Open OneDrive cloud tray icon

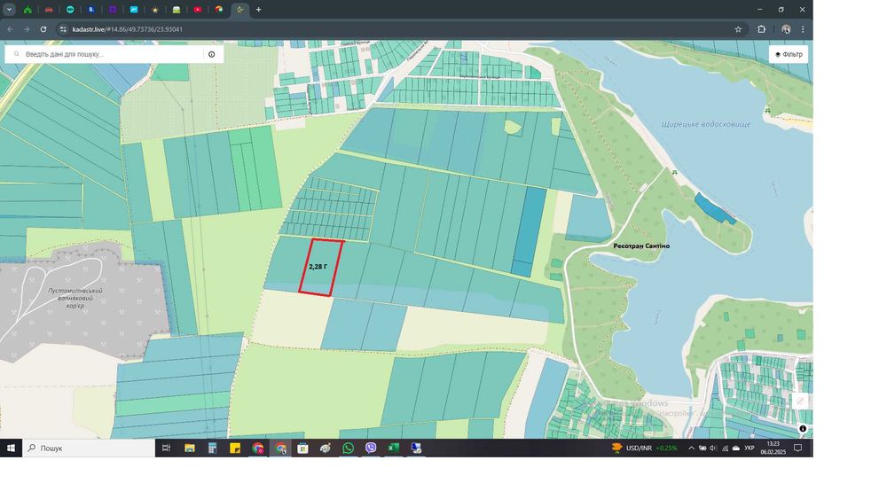[x=736, y=448]
